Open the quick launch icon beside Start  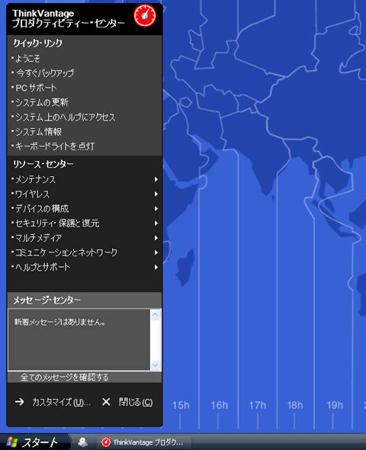83,442
